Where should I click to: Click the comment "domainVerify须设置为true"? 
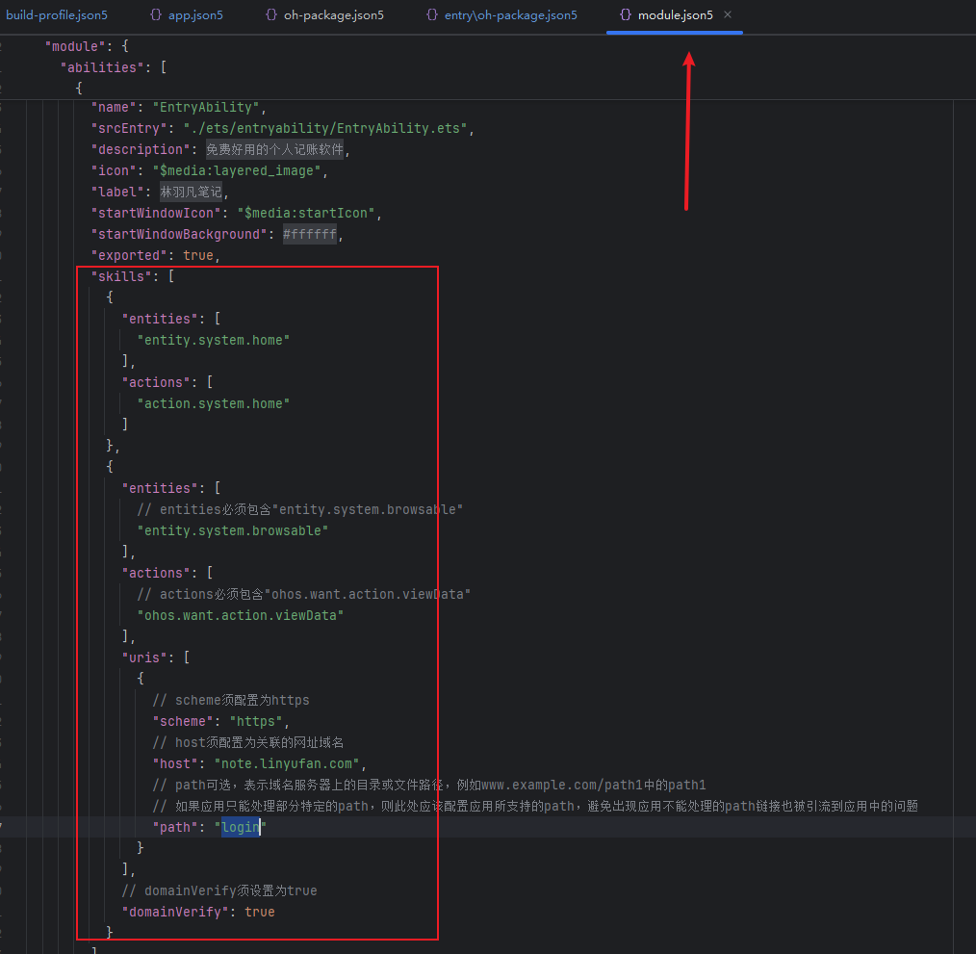(219, 890)
